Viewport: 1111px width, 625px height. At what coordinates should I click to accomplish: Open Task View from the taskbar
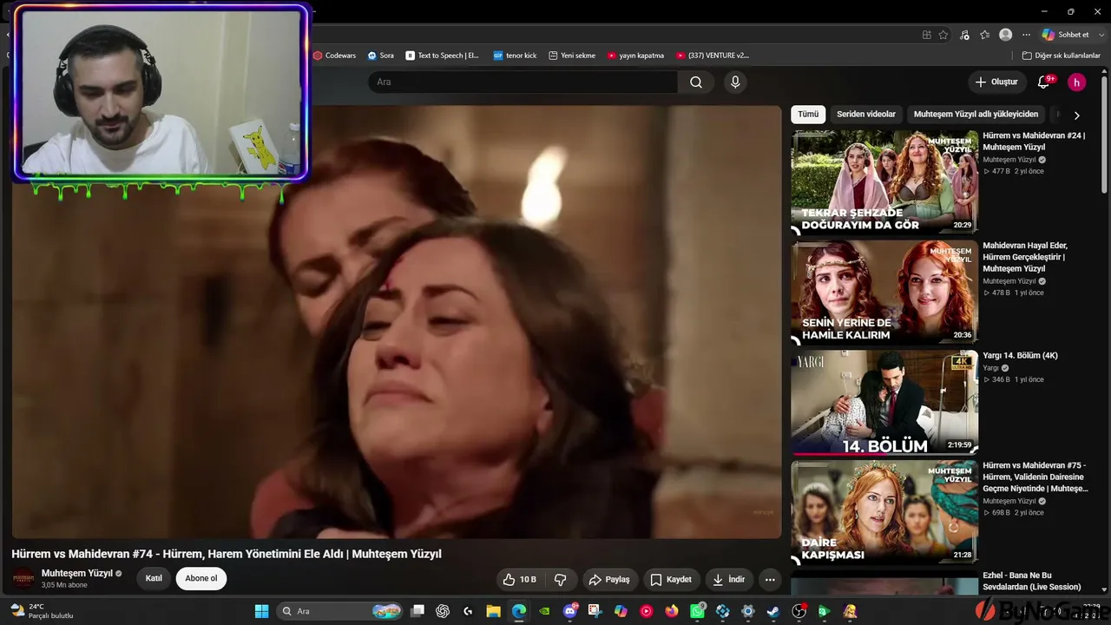tap(417, 611)
